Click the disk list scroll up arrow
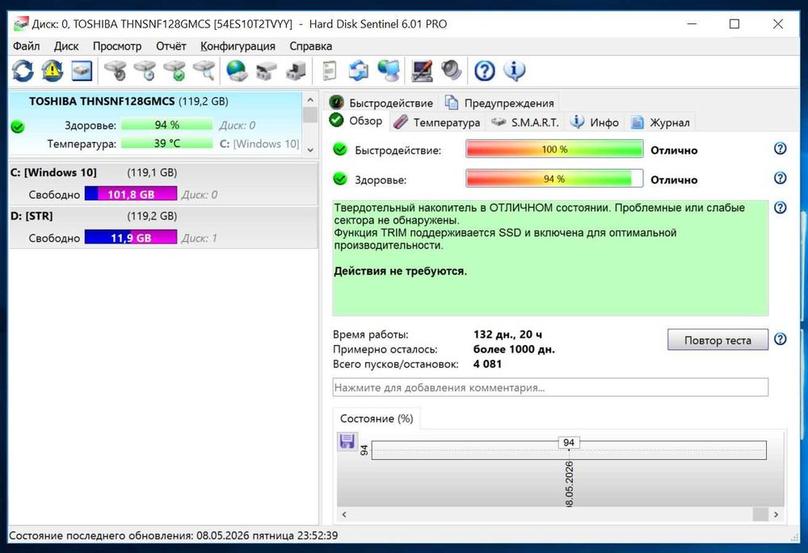The height and width of the screenshot is (553, 808). coord(310,100)
